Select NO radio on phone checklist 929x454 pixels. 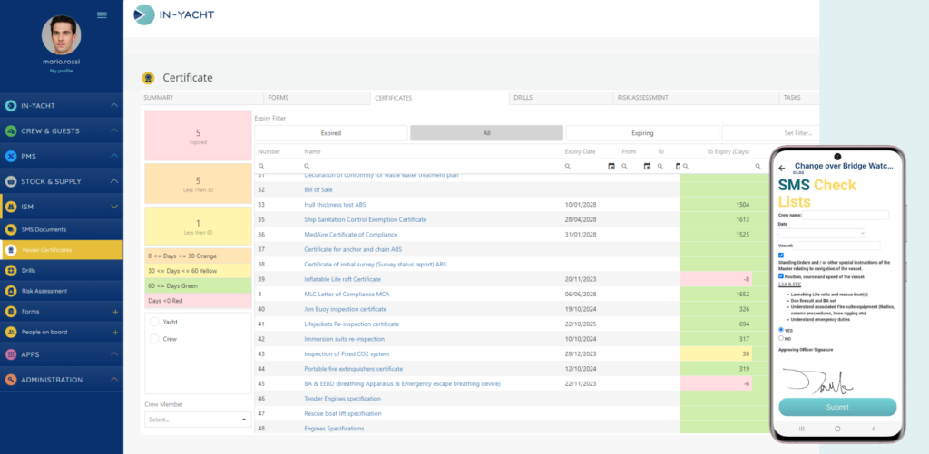tap(781, 338)
